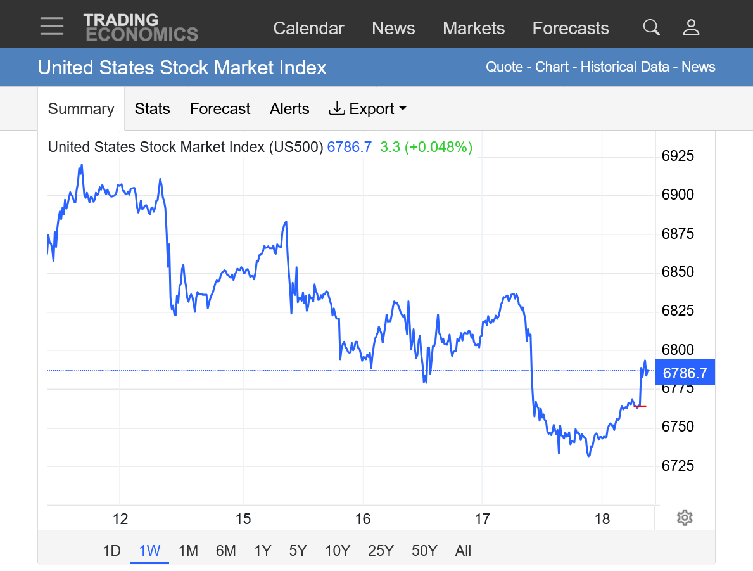Expand the Export dropdown
The width and height of the screenshot is (753, 571).
[368, 109]
